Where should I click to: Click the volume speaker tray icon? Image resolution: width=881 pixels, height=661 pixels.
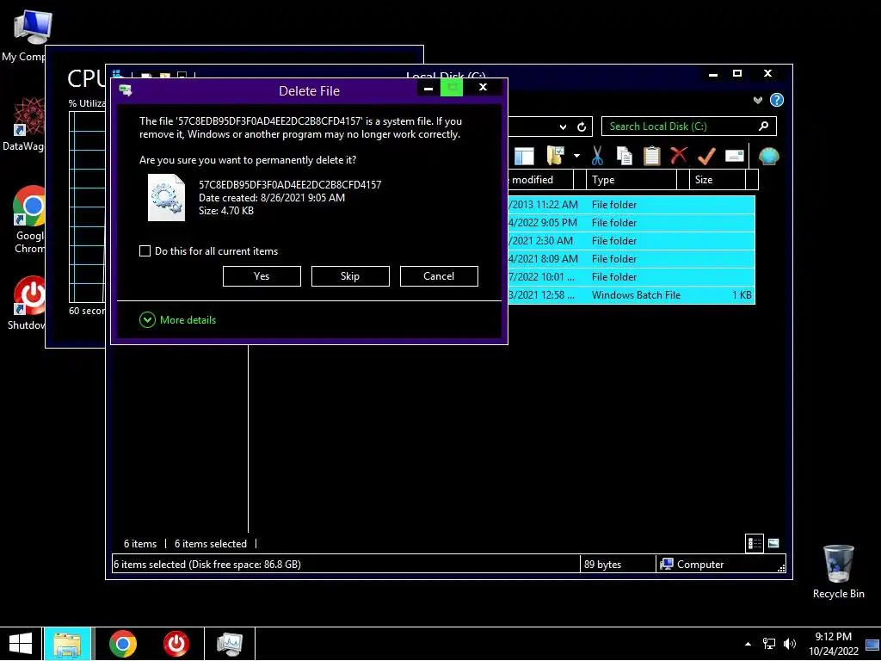click(x=790, y=644)
